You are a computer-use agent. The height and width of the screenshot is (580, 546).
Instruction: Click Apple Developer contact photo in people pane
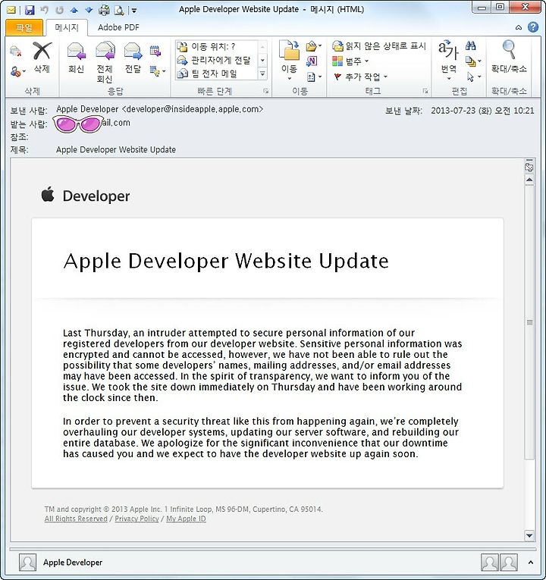pos(28,563)
